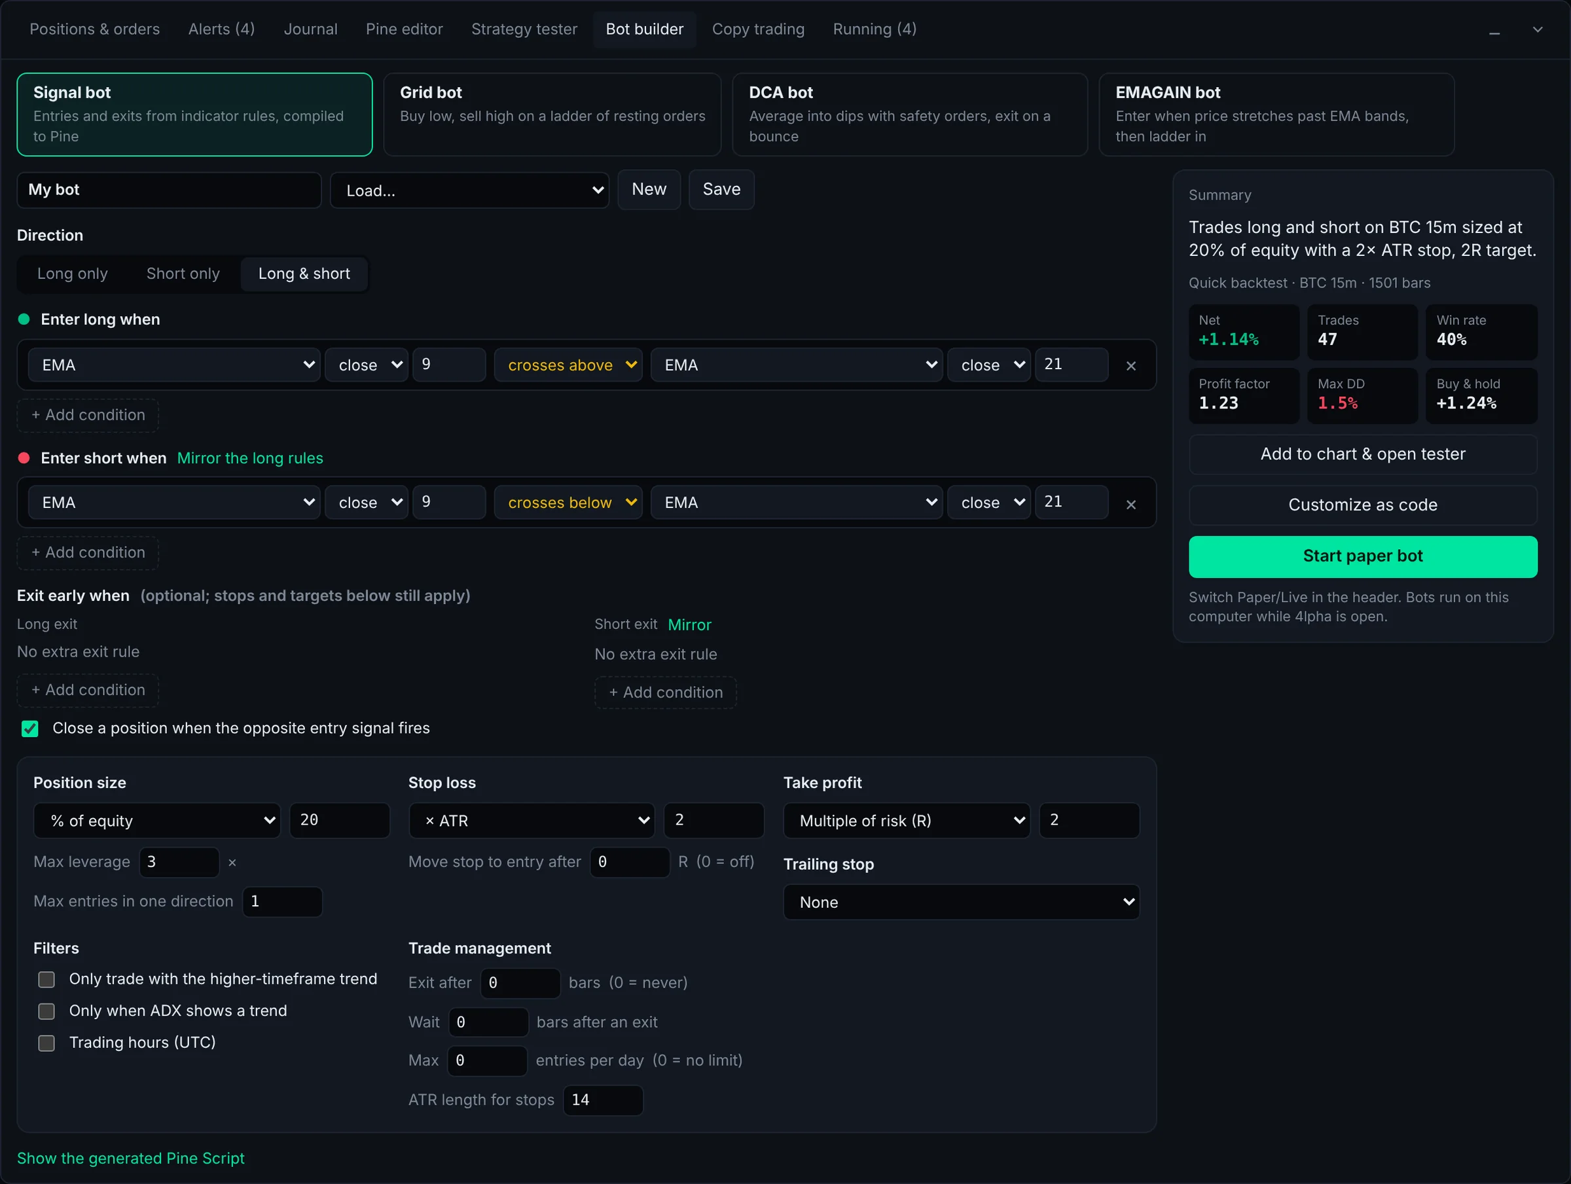Change long entry 'crosses above' operator
Viewport: 1571px width, 1184px height.
[x=568, y=365]
